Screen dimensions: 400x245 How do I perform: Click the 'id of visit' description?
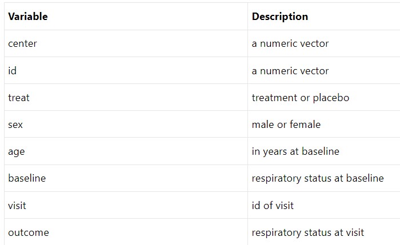pyautogui.click(x=273, y=205)
